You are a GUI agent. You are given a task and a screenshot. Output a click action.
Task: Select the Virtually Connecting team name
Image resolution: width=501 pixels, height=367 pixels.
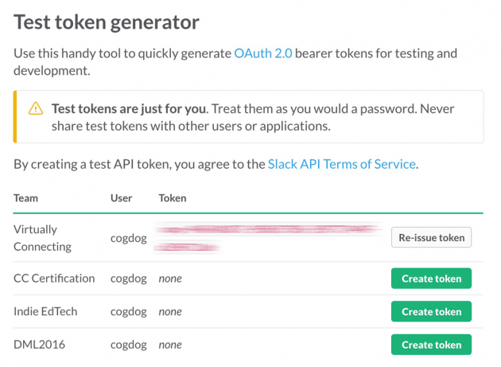pos(42,238)
